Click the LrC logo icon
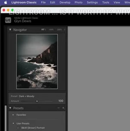 8,20
